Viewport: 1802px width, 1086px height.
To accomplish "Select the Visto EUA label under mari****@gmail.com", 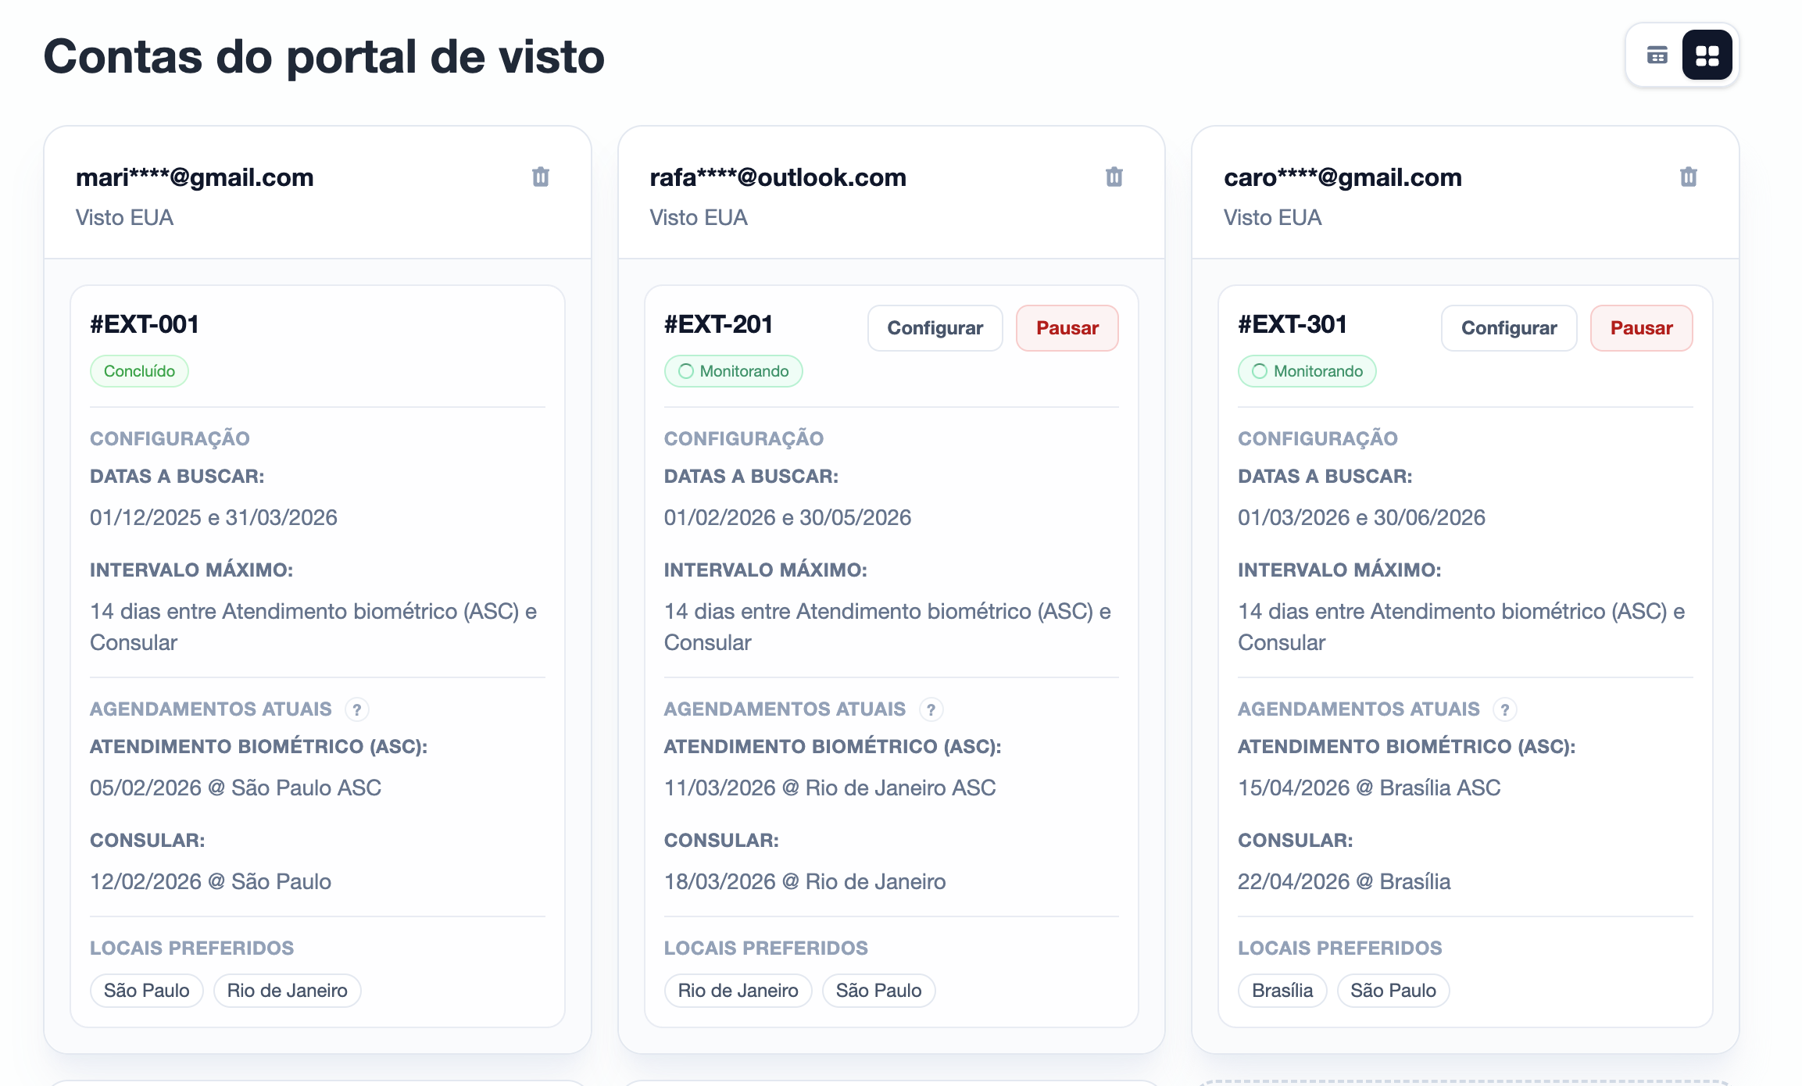I will pos(125,217).
